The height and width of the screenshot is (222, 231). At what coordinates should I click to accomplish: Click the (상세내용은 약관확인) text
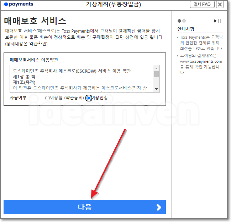click(x=26, y=44)
